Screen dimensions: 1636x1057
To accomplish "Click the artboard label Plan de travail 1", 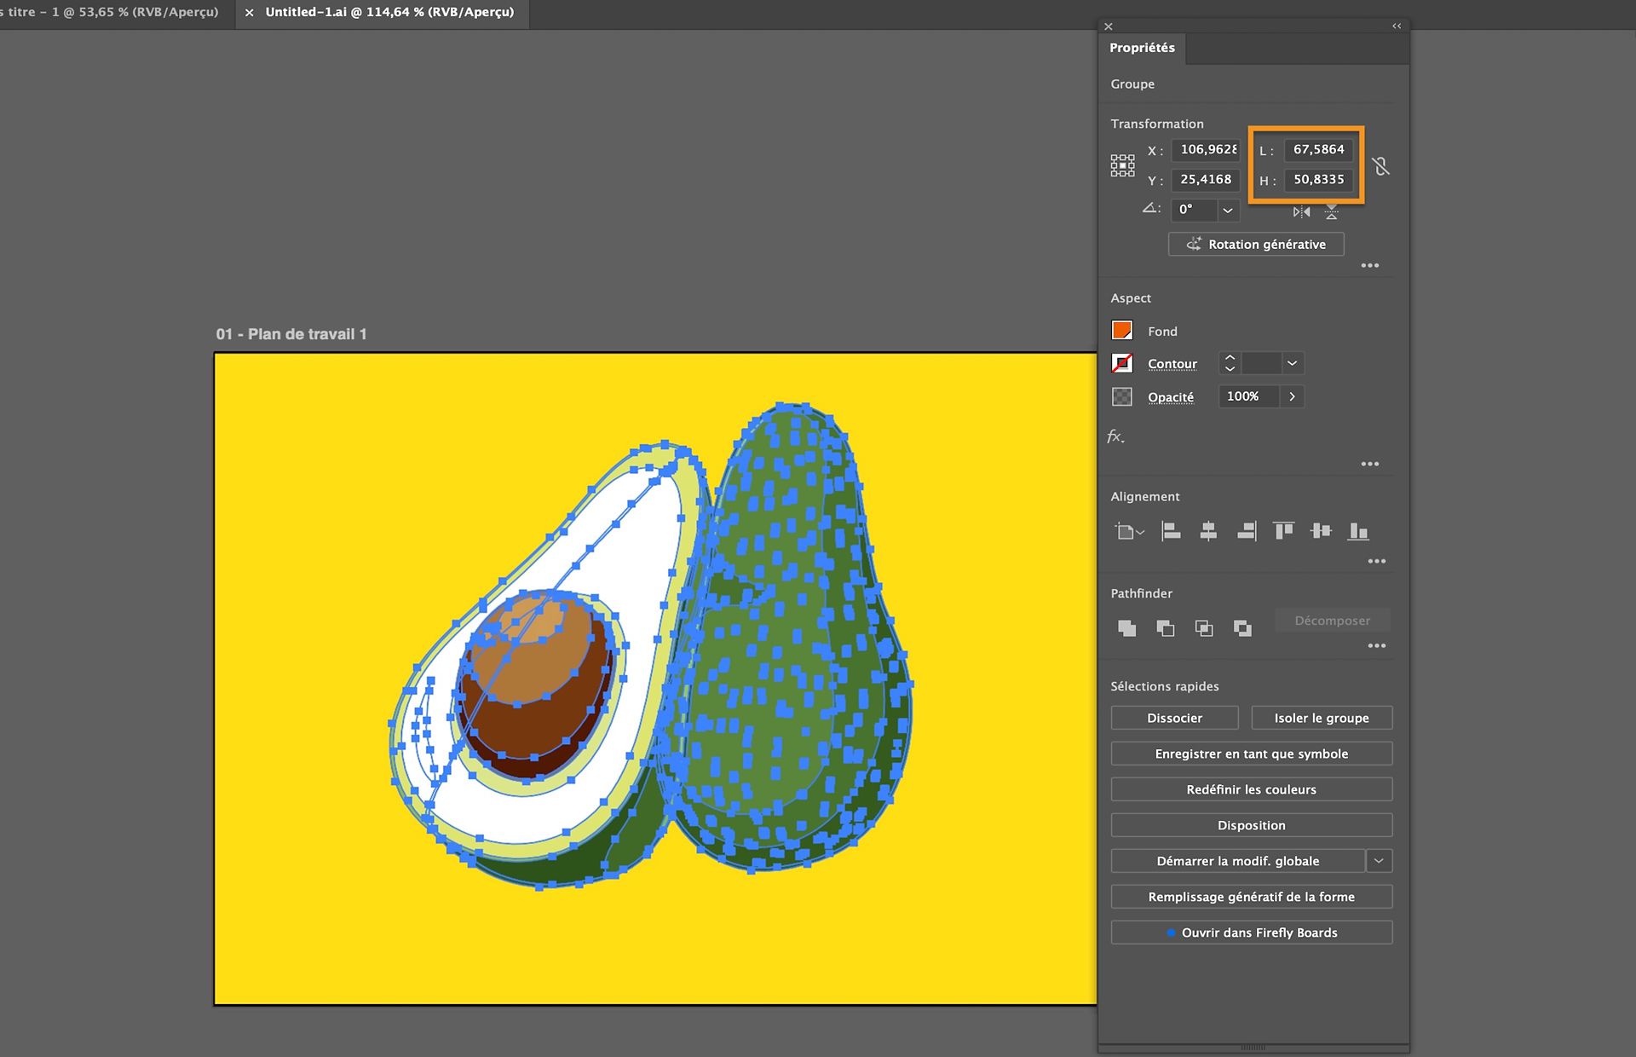I will tap(291, 334).
